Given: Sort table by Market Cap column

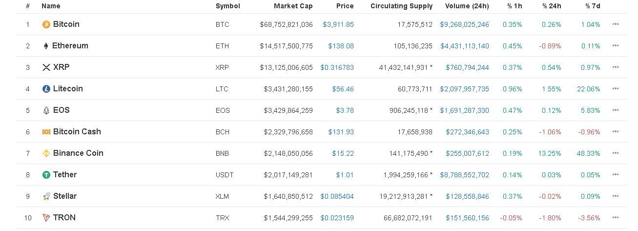Looking at the screenshot, I should pos(293,6).
